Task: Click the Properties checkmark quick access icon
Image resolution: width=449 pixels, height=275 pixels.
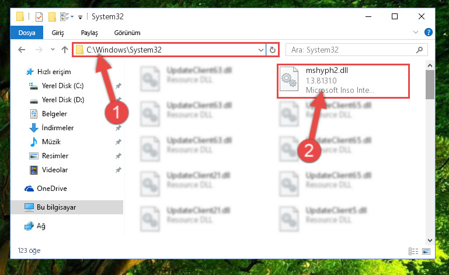Action: coord(39,17)
